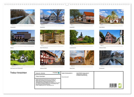
Task: Click the CALVENDO Verlag GmbH address
Action: pyautogui.click(x=83, y=74)
